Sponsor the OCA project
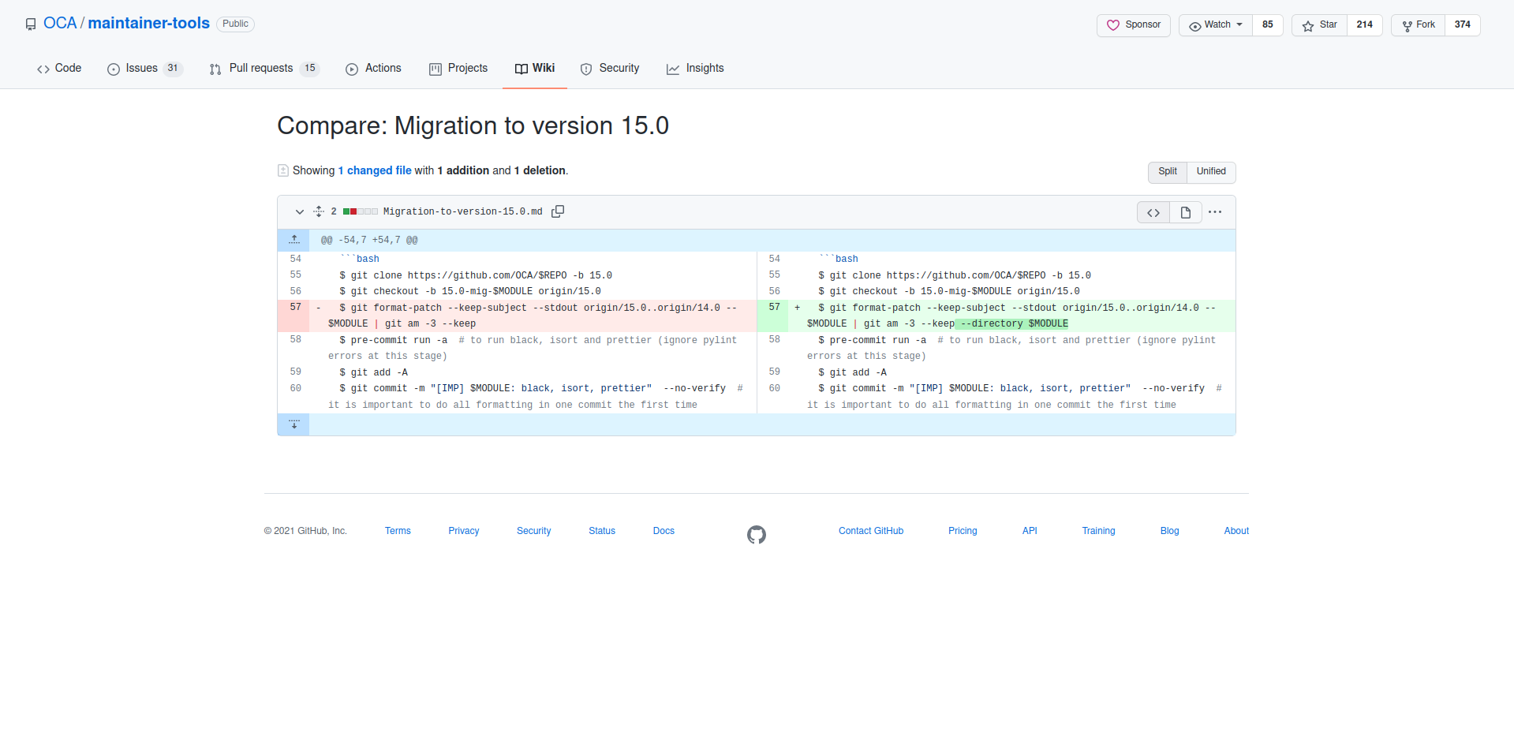This screenshot has width=1514, height=736. point(1134,25)
